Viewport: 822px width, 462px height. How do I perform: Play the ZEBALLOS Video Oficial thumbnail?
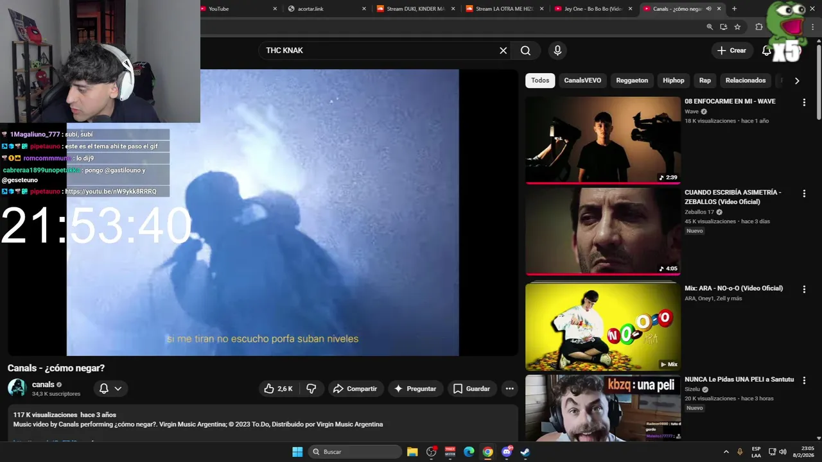[x=603, y=232]
